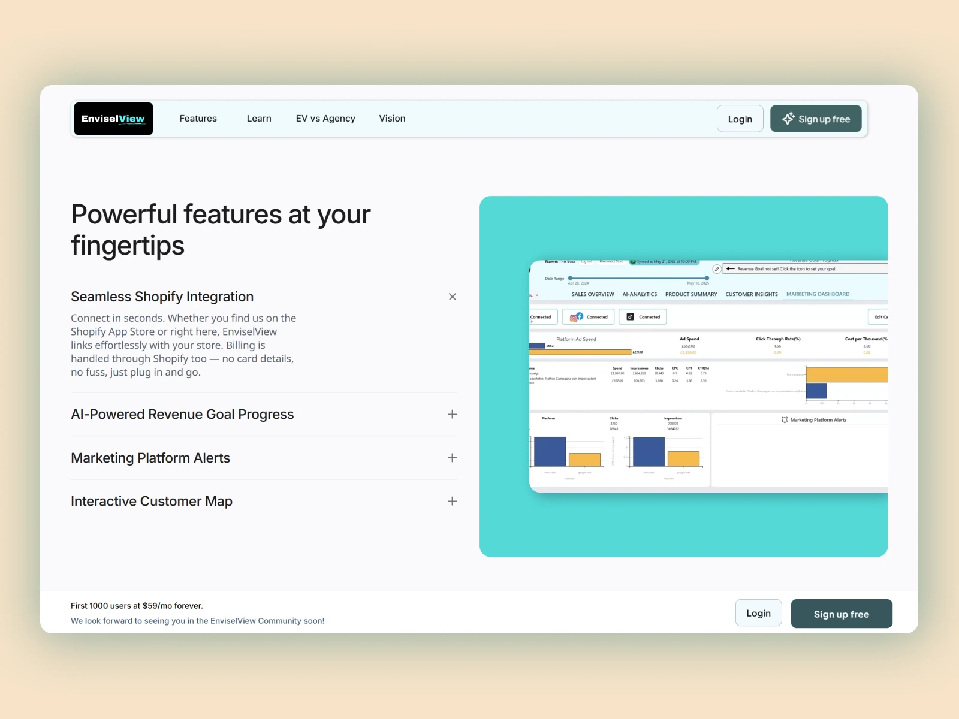Collapse Seamless Shopify Integration with X icon
959x719 pixels.
pos(453,297)
